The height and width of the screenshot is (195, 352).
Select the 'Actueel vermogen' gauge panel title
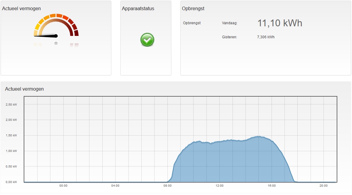click(x=22, y=8)
